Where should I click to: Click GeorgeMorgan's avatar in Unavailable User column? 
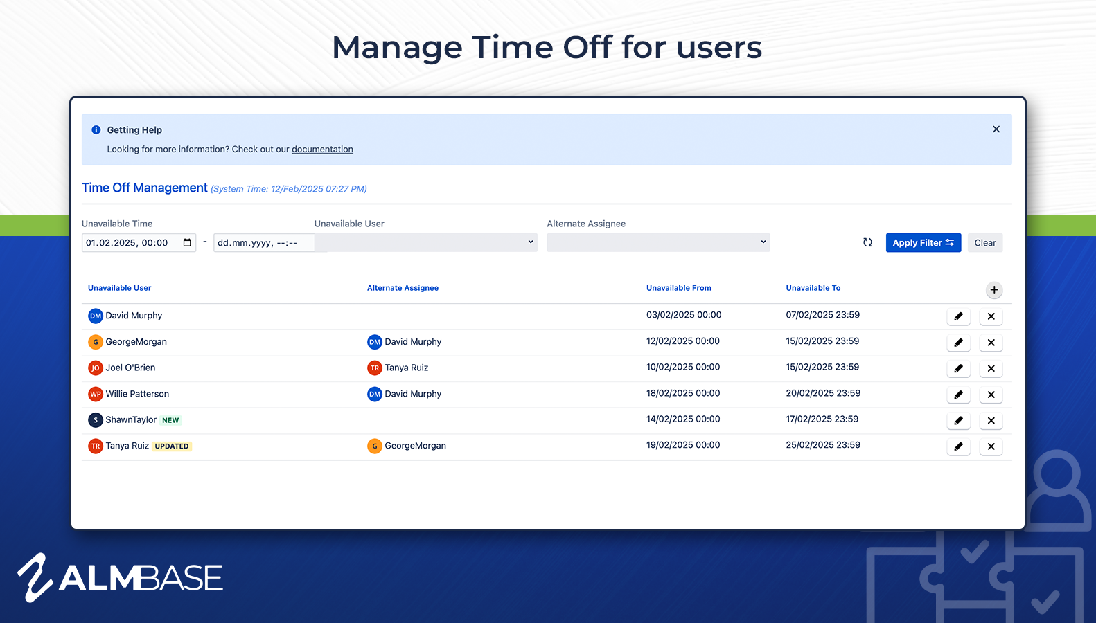[96, 342]
